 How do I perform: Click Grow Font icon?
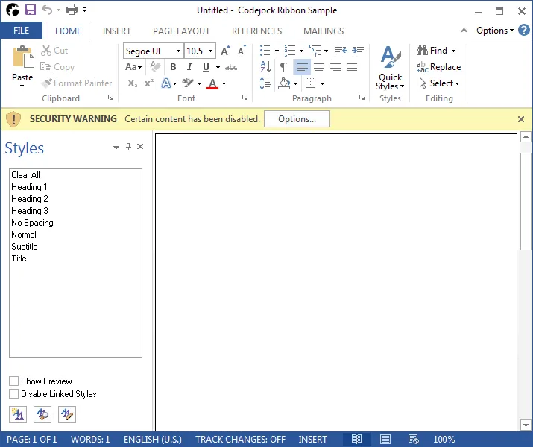pos(225,51)
